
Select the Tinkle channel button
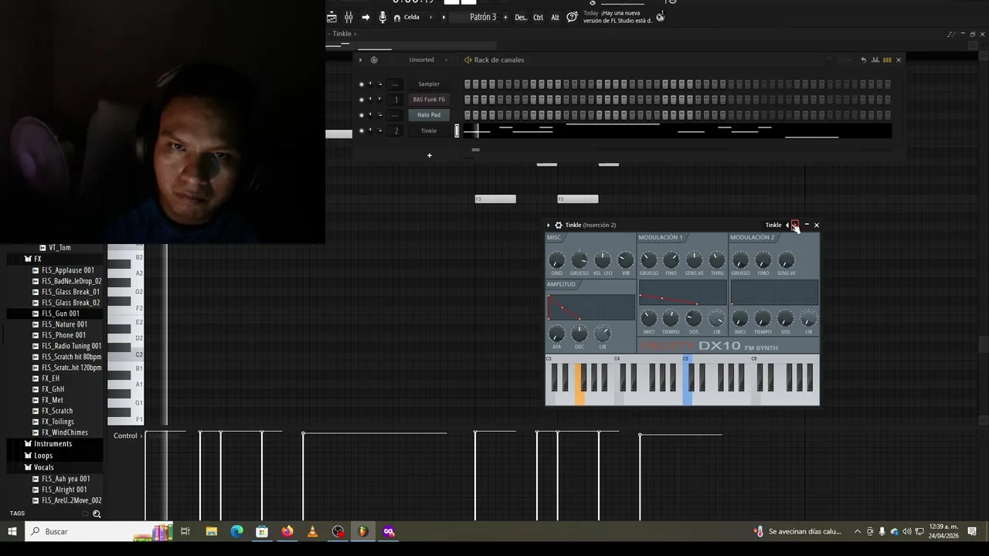[x=429, y=131]
